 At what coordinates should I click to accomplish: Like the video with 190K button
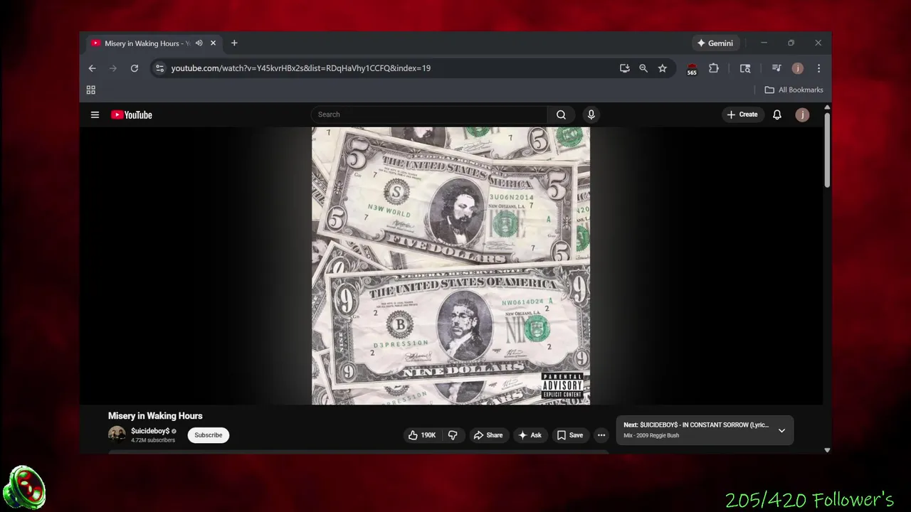422,435
